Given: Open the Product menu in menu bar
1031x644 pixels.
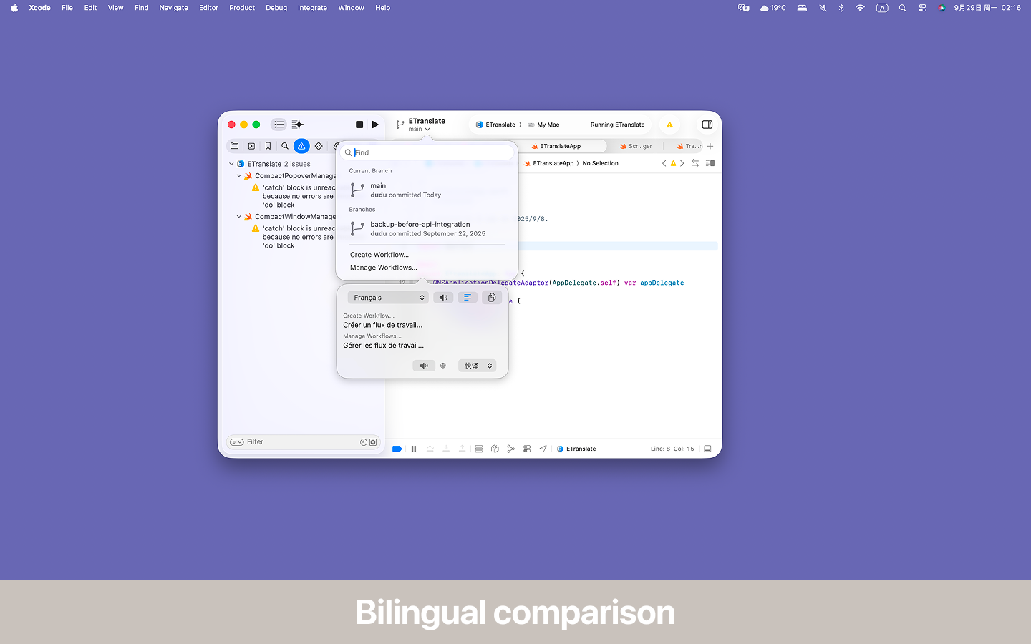Looking at the screenshot, I should pos(242,8).
